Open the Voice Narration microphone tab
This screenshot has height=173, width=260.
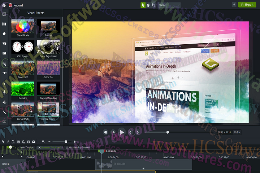pyautogui.click(x=4, y=92)
